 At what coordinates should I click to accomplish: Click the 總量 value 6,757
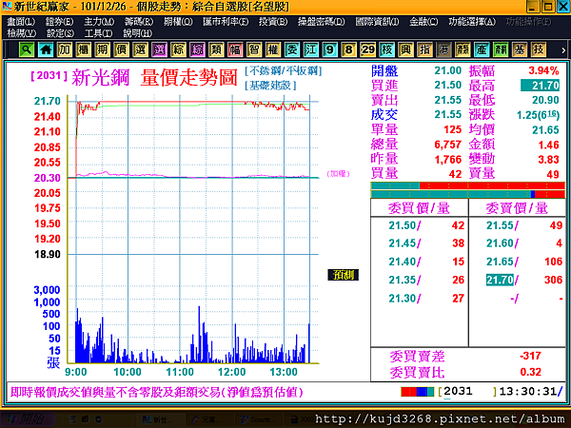[447, 145]
